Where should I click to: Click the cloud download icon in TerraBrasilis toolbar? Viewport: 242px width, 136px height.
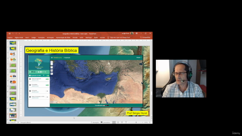(x=39, y=72)
